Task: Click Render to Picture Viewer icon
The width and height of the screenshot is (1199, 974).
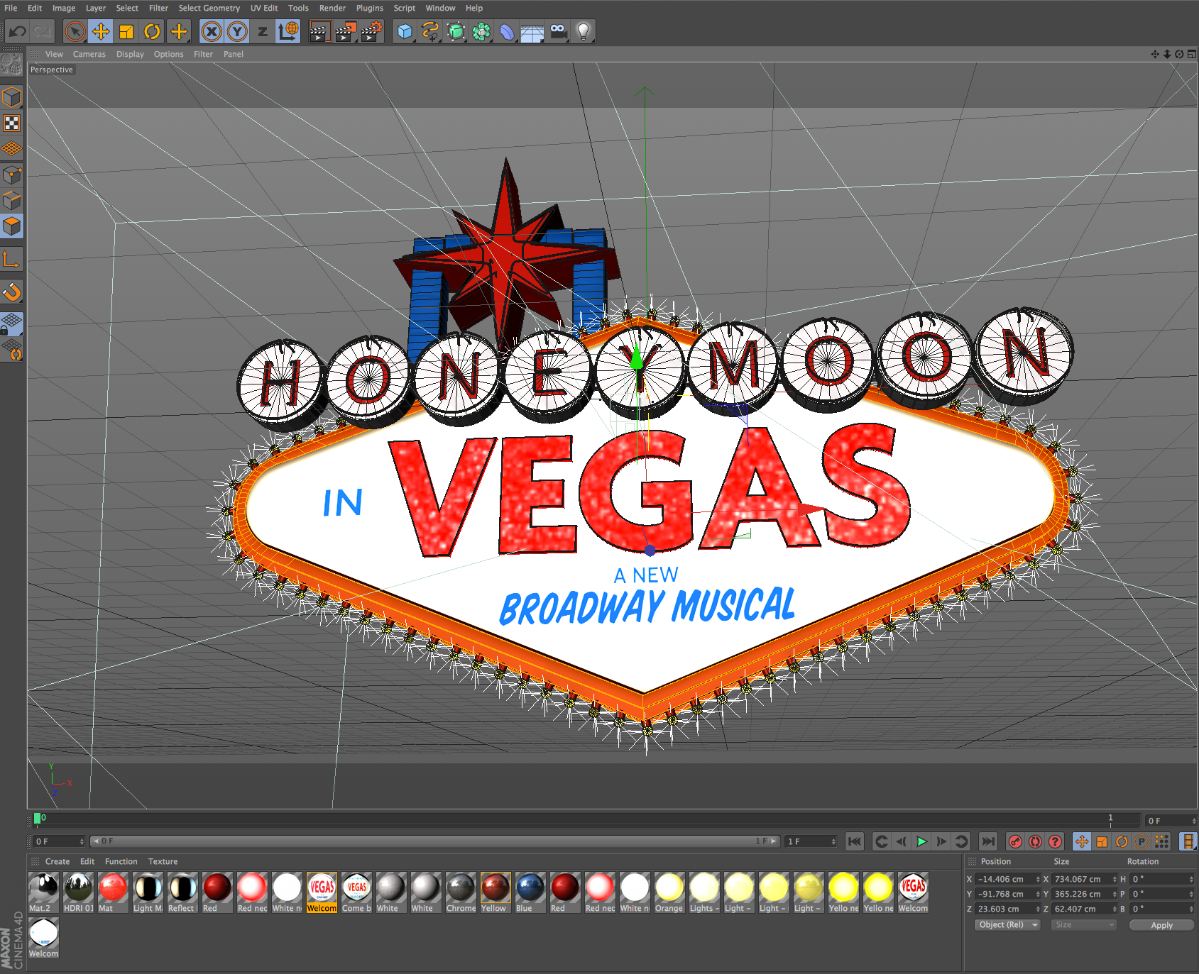Action: (x=346, y=31)
